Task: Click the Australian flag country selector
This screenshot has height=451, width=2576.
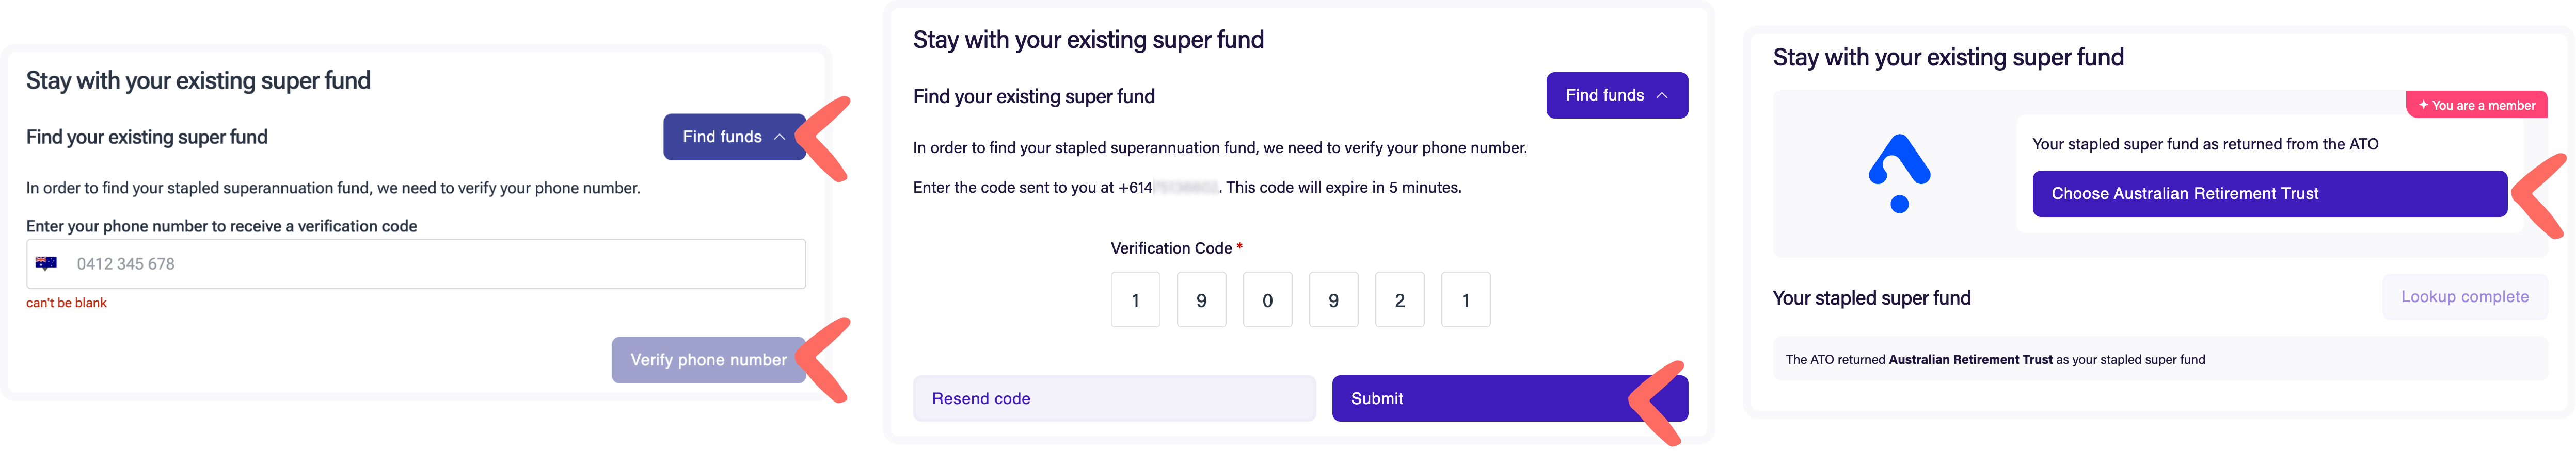Action: tap(46, 263)
